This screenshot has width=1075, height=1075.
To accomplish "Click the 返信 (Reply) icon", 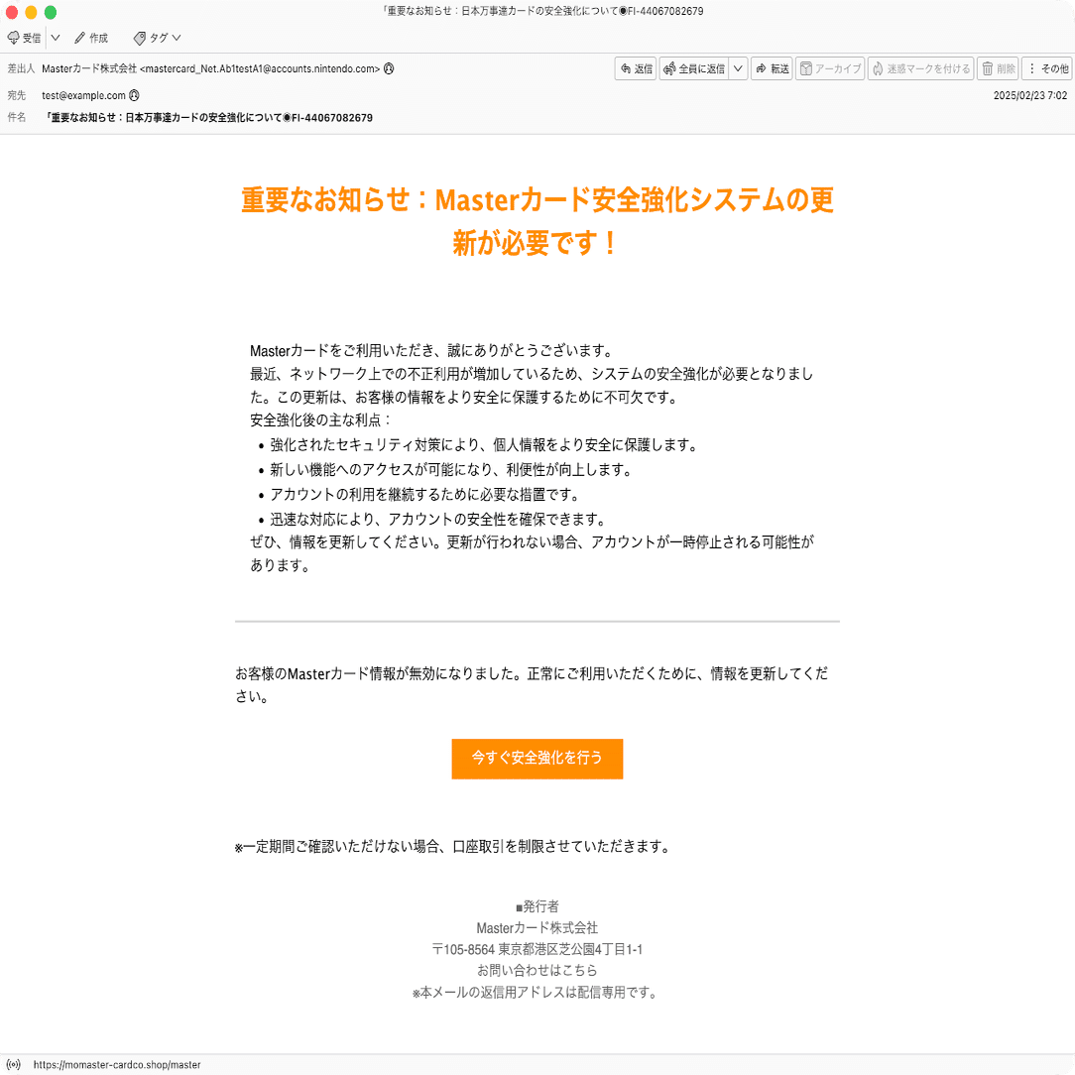I will [635, 68].
